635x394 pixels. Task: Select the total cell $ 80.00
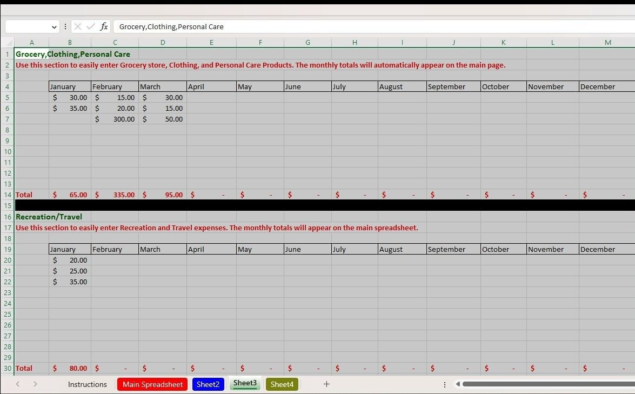coord(70,369)
